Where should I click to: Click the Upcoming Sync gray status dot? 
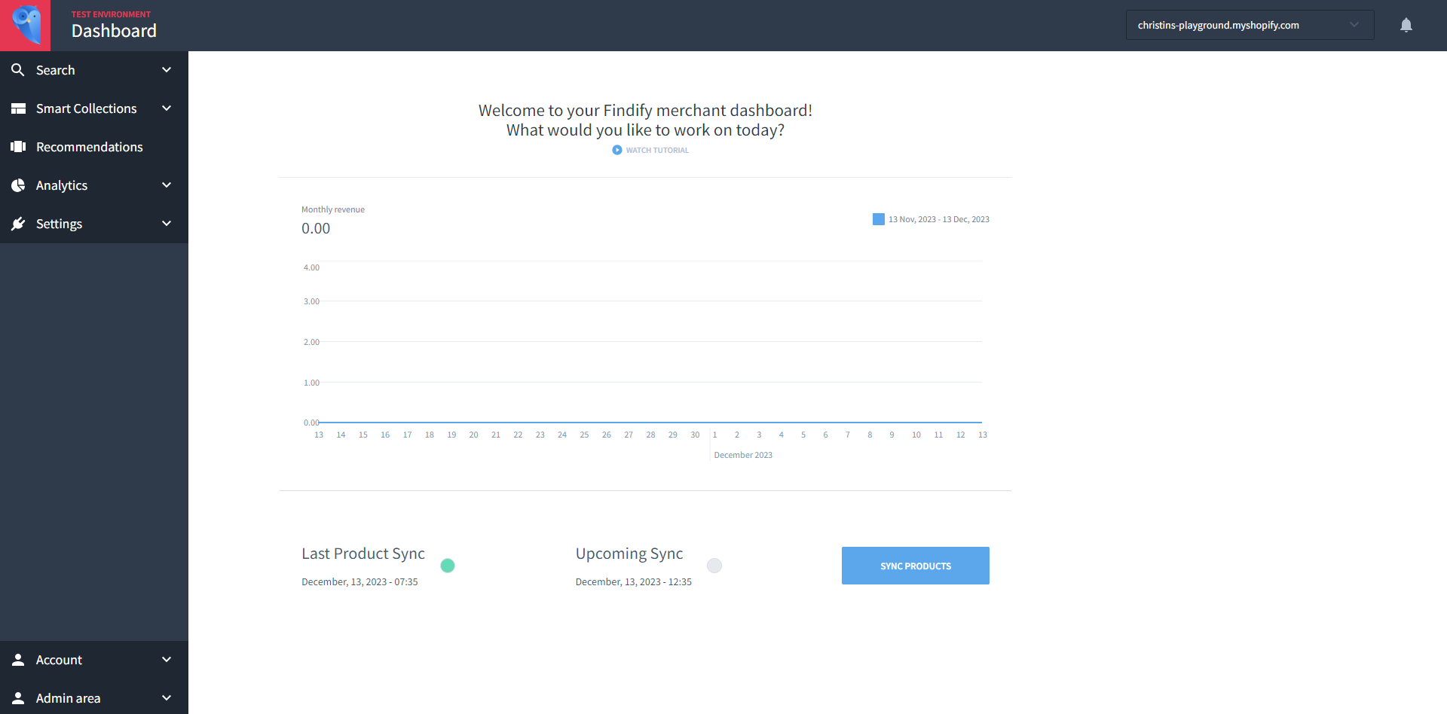714,565
